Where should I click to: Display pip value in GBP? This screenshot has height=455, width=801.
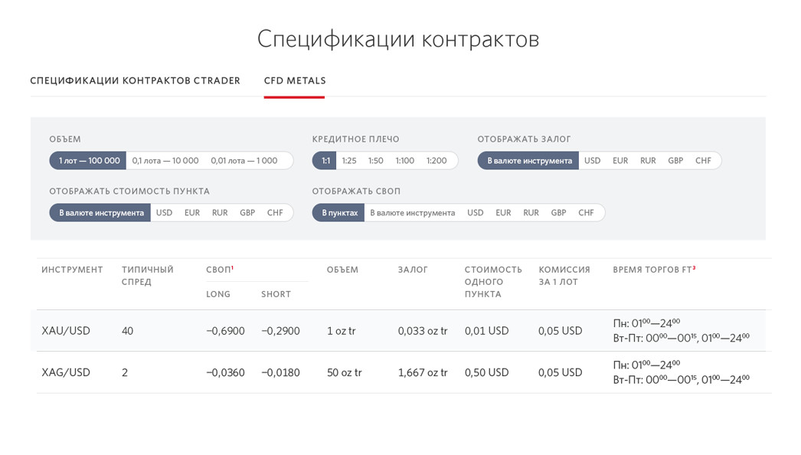(x=247, y=213)
